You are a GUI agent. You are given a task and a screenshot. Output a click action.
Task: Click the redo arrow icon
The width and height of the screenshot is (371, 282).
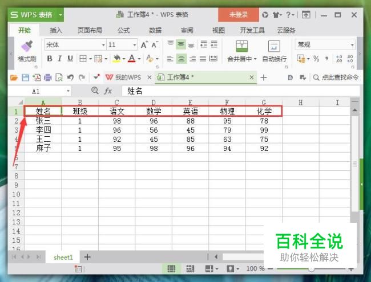(82, 77)
